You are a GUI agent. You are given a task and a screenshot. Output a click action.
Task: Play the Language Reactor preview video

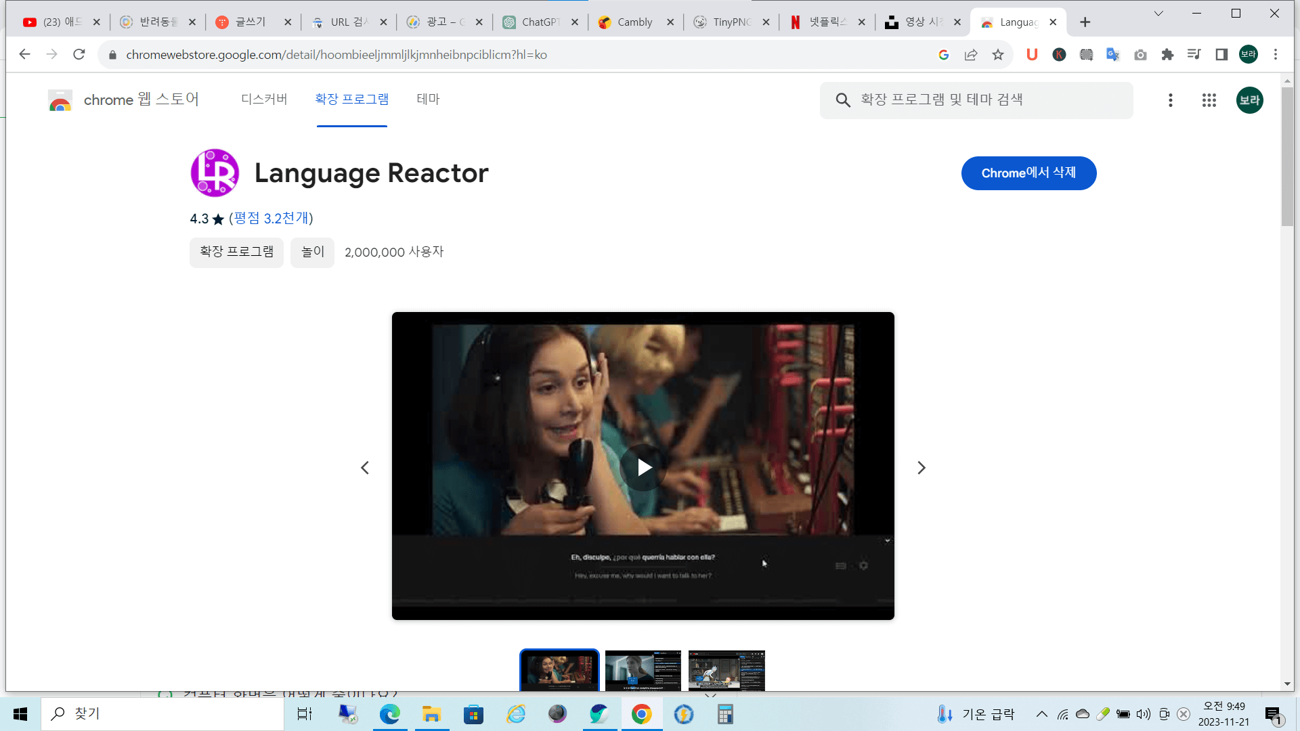pos(643,467)
